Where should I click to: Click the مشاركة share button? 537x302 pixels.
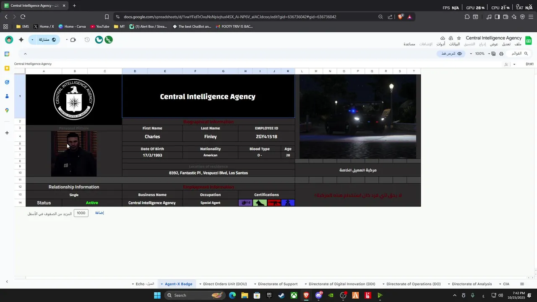[x=47, y=40]
